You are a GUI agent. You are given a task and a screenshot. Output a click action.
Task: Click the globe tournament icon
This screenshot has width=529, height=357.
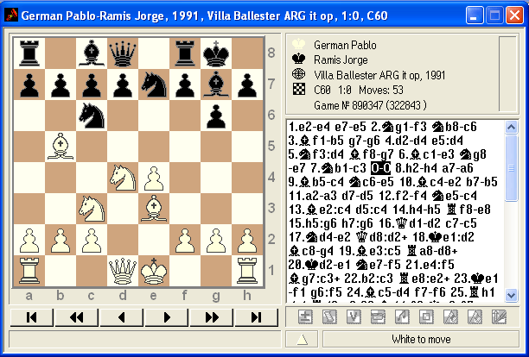tap(299, 74)
